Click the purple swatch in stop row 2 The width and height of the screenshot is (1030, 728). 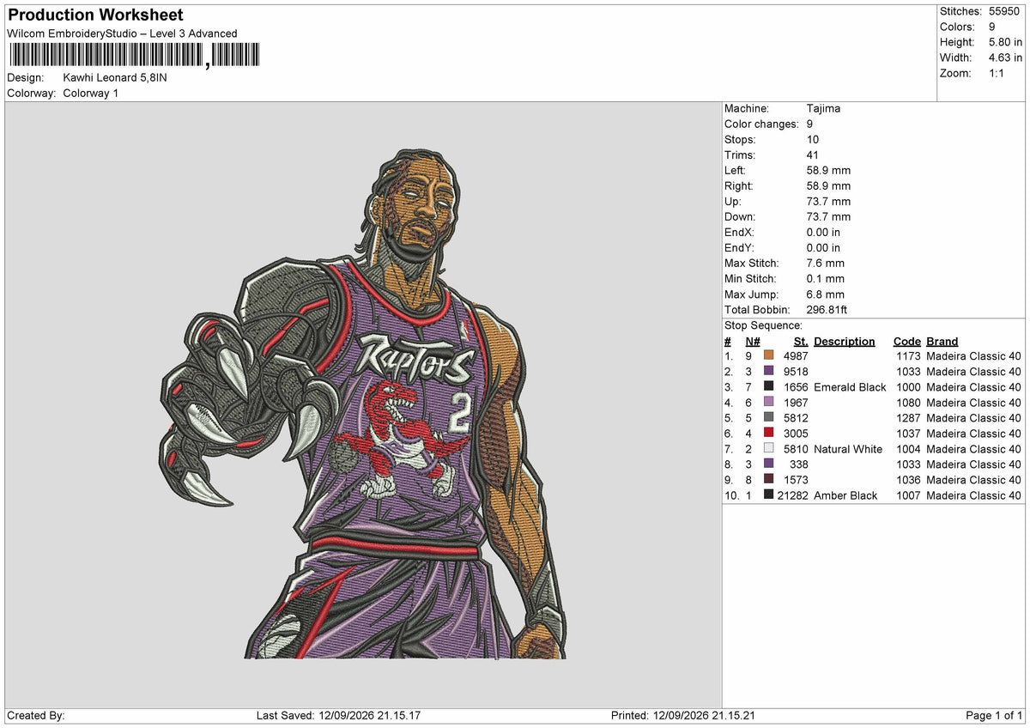coord(769,371)
